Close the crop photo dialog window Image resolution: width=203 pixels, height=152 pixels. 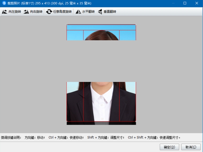(x=197, y=3)
